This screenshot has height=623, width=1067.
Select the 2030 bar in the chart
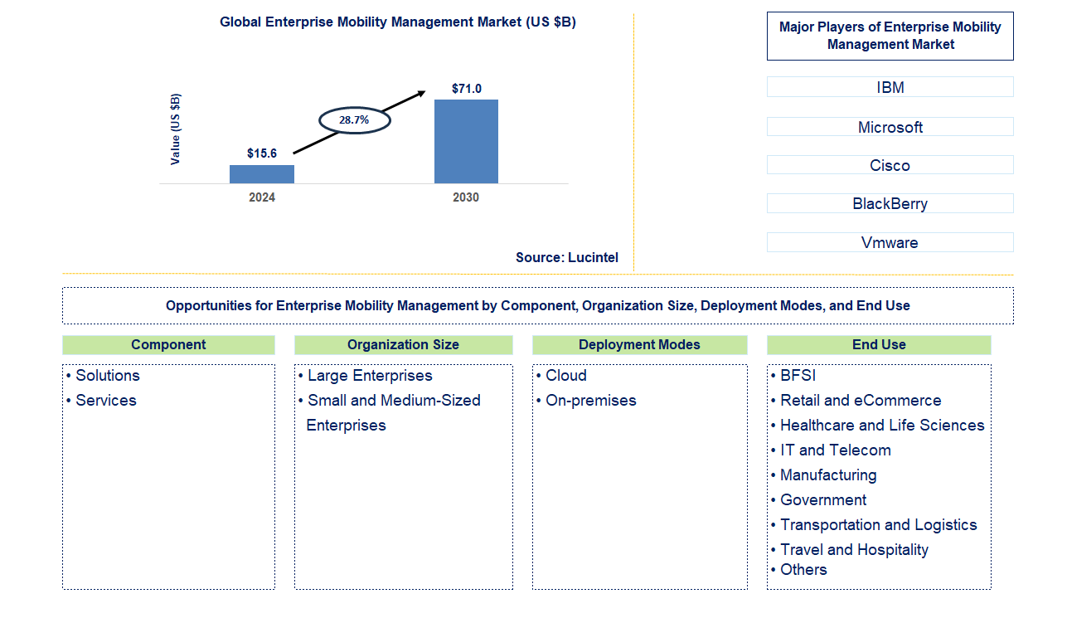tap(466, 141)
